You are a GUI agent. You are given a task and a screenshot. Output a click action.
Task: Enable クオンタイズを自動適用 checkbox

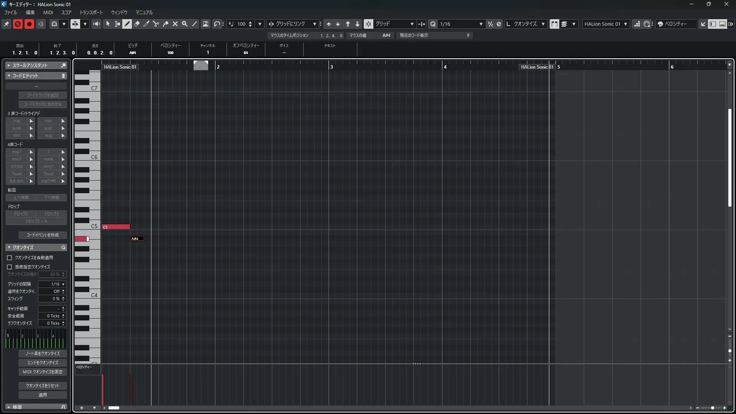coord(10,258)
